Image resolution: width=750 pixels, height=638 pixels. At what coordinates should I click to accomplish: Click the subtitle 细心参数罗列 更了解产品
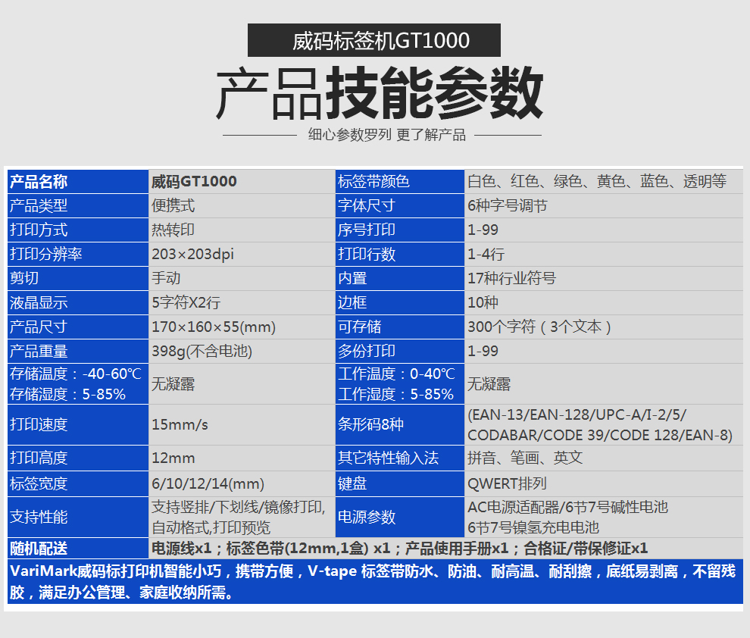click(x=386, y=136)
